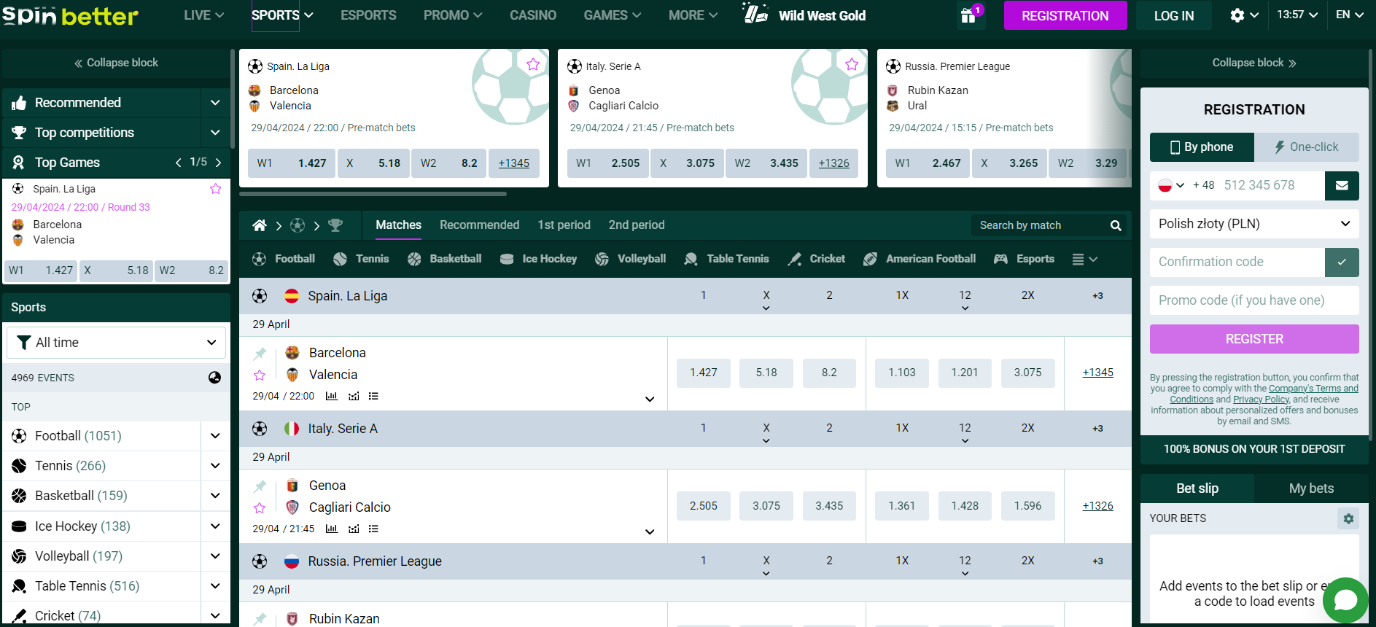The width and height of the screenshot is (1376, 627).
Task: Favorite the Barcelona Valencia featured card
Action: (533, 64)
